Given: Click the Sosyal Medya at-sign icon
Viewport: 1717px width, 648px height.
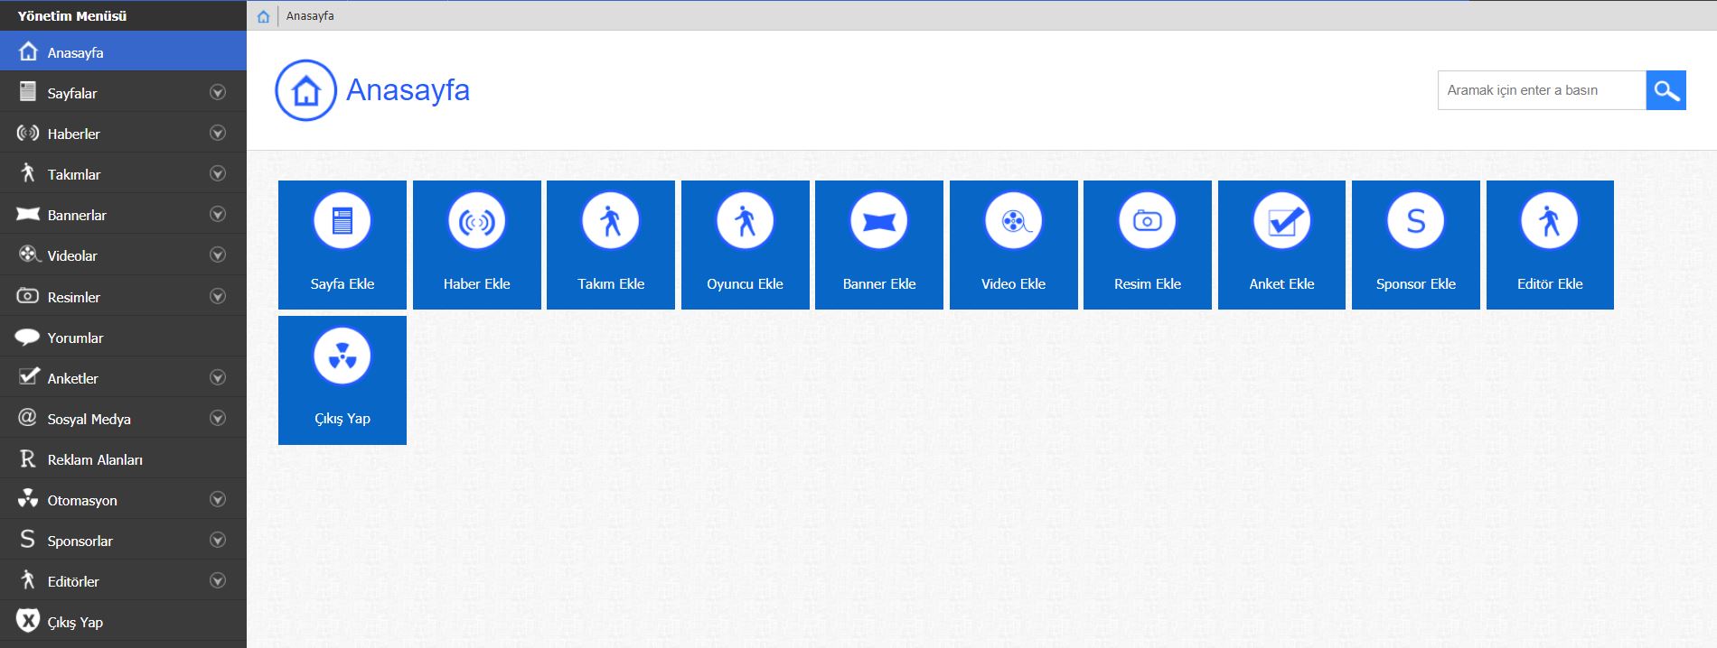Looking at the screenshot, I should (x=28, y=417).
